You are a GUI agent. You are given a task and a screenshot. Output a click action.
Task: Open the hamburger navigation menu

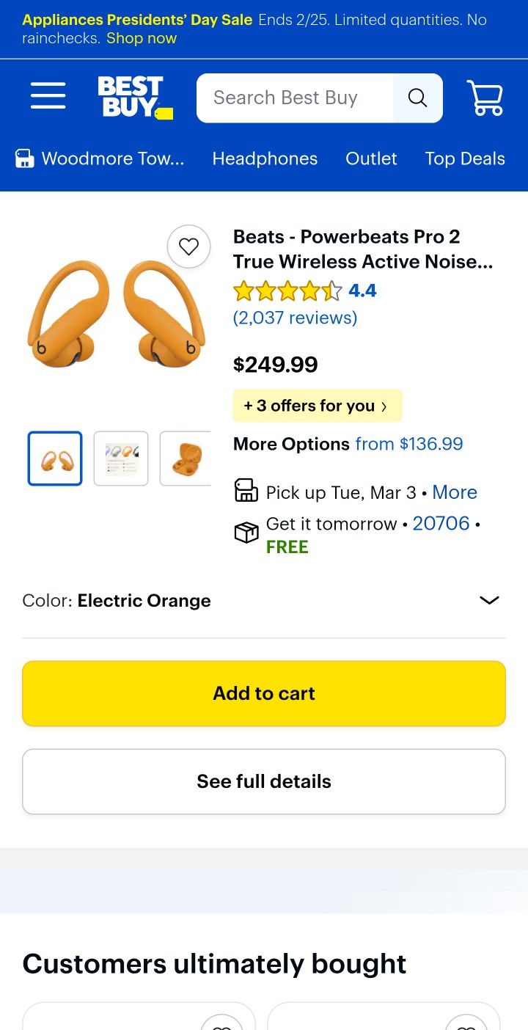tap(48, 96)
